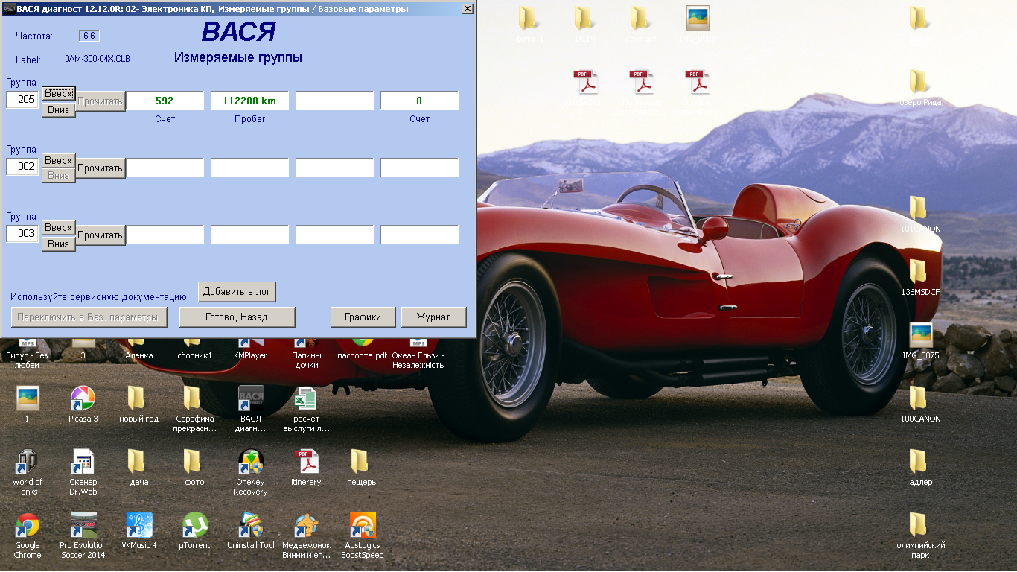Open the Uninstall Tool shortcut
This screenshot has height=572, width=1017.
click(x=250, y=526)
